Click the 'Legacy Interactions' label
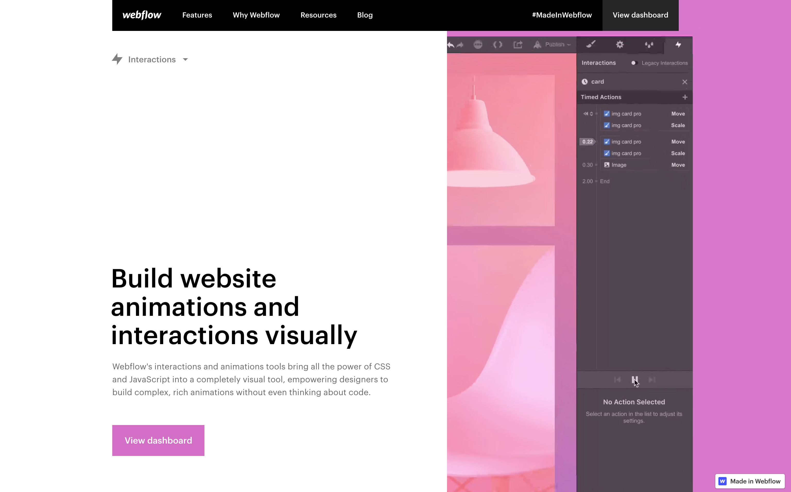The width and height of the screenshot is (791, 492). 665,63
